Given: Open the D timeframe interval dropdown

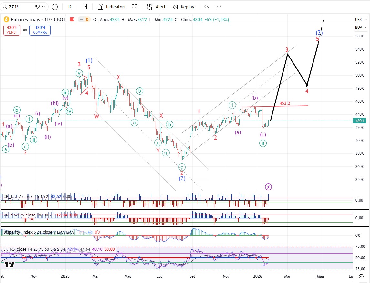Looking at the screenshot, I should pyautogui.click(x=70, y=7).
